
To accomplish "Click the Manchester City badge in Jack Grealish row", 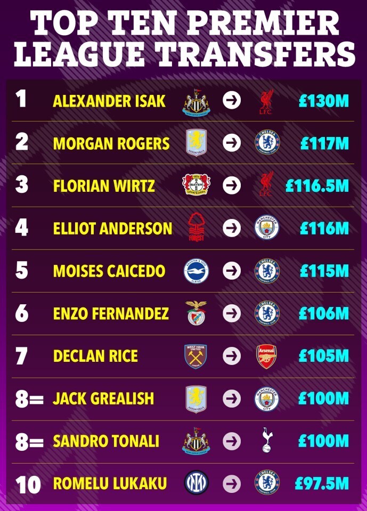I will 267,399.
